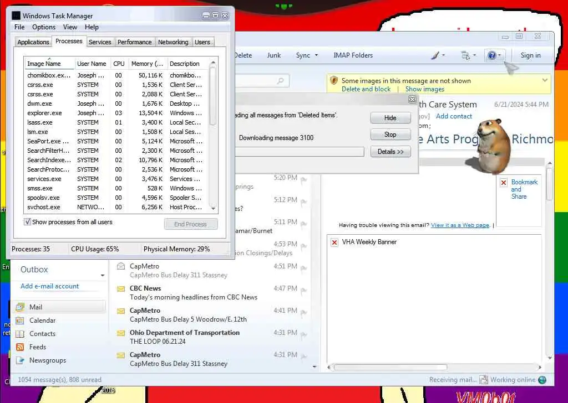Open the View menu in Task Manager
568x403 pixels.
(70, 27)
